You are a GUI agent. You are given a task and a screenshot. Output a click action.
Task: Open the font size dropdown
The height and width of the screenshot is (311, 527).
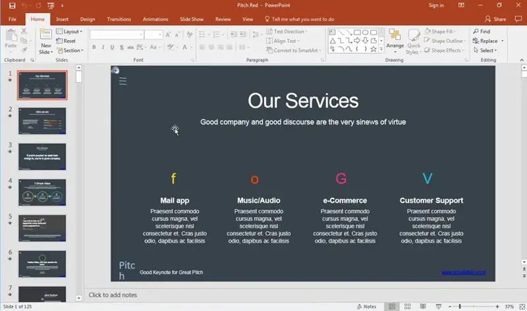160,35
